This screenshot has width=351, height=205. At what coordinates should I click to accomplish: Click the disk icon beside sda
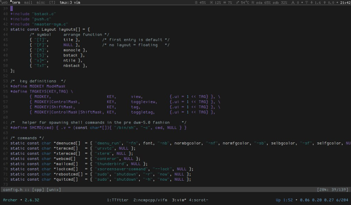click(253, 3)
